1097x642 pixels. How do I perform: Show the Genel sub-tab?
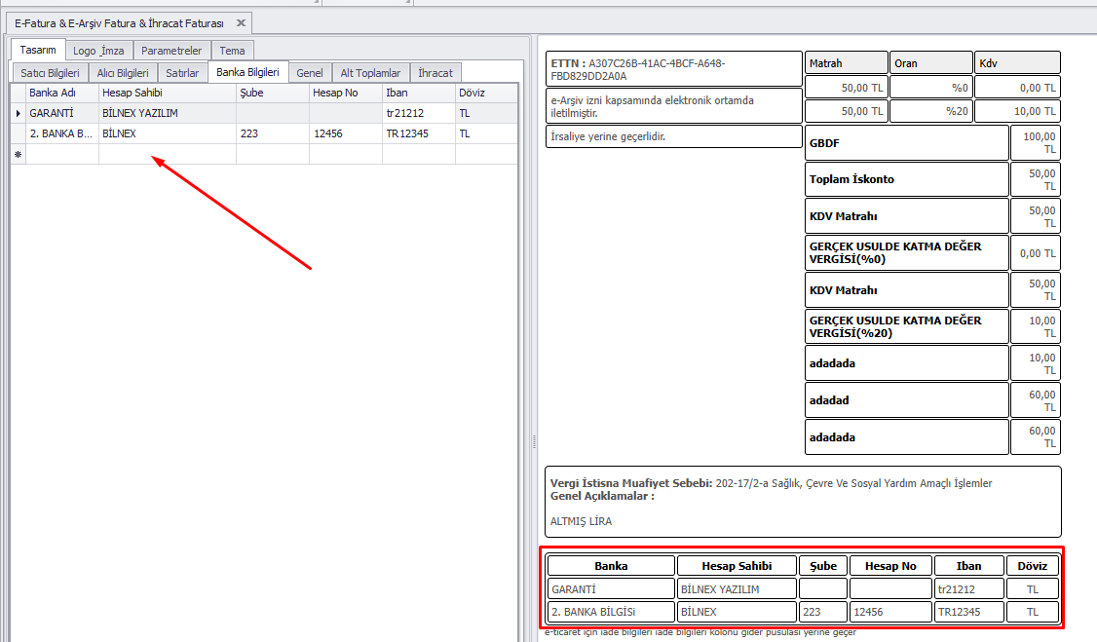310,73
